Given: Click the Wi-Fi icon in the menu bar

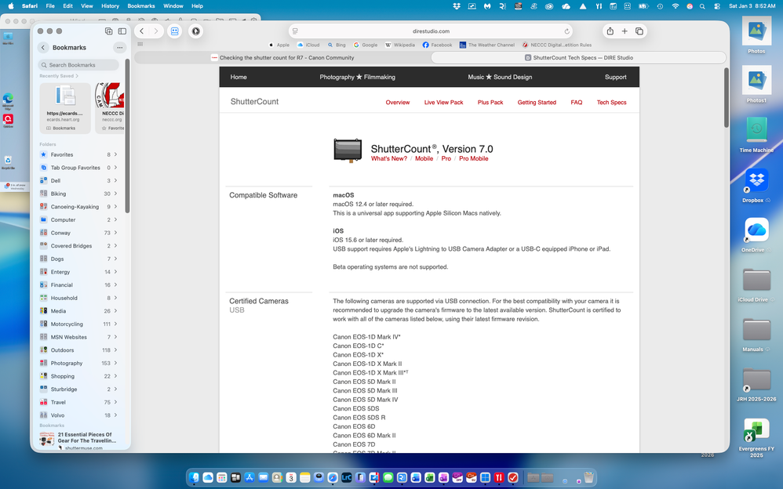Looking at the screenshot, I should click(676, 5).
